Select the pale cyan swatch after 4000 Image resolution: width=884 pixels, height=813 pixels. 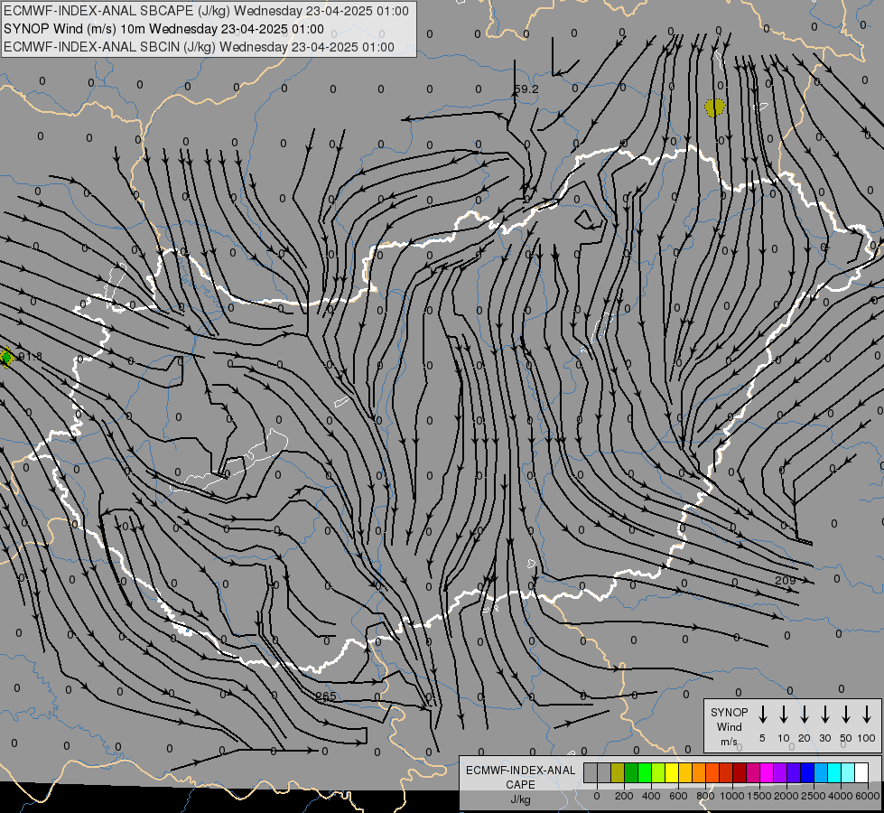[x=849, y=772]
